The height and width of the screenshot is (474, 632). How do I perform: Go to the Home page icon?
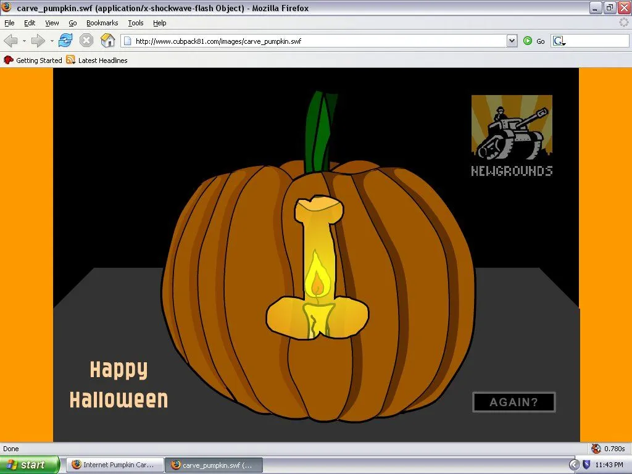108,41
